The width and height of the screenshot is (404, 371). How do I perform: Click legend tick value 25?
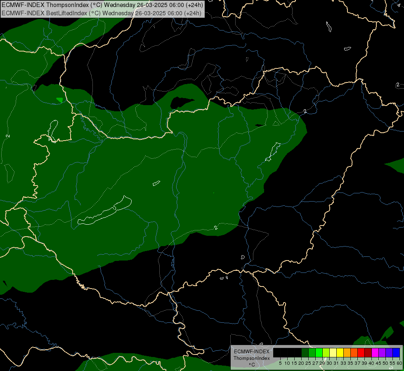point(308,363)
